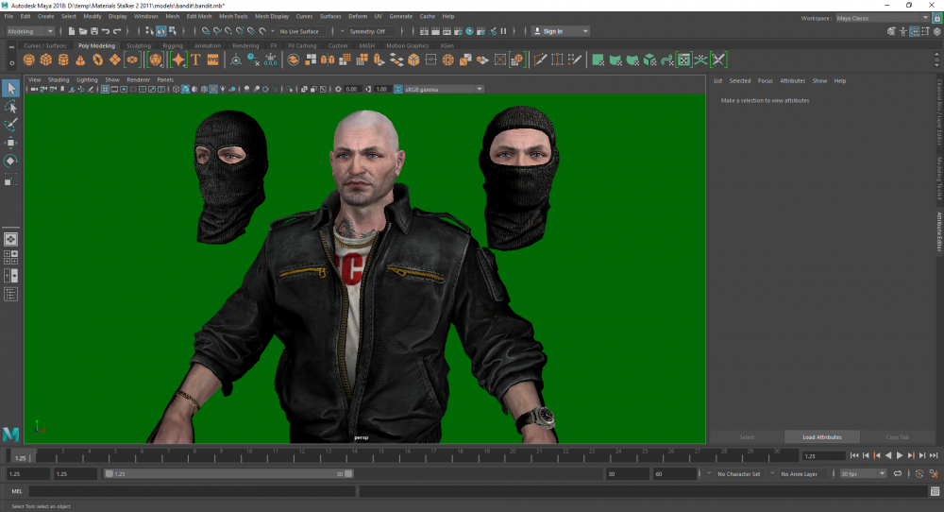Create a polygon cone from shelf
Image resolution: width=944 pixels, height=512 pixels.
80,60
